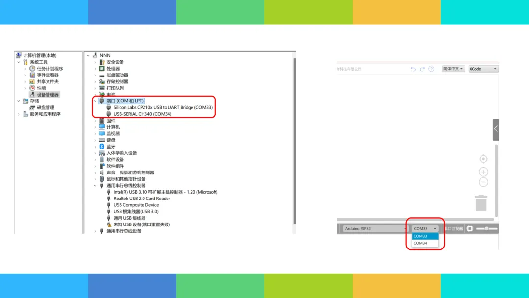Click the Bluetooth icon labeled 蓝牙
Screen dimensions: 529x298
(x=102, y=147)
